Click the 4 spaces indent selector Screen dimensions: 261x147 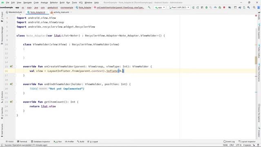[x=247, y=145]
